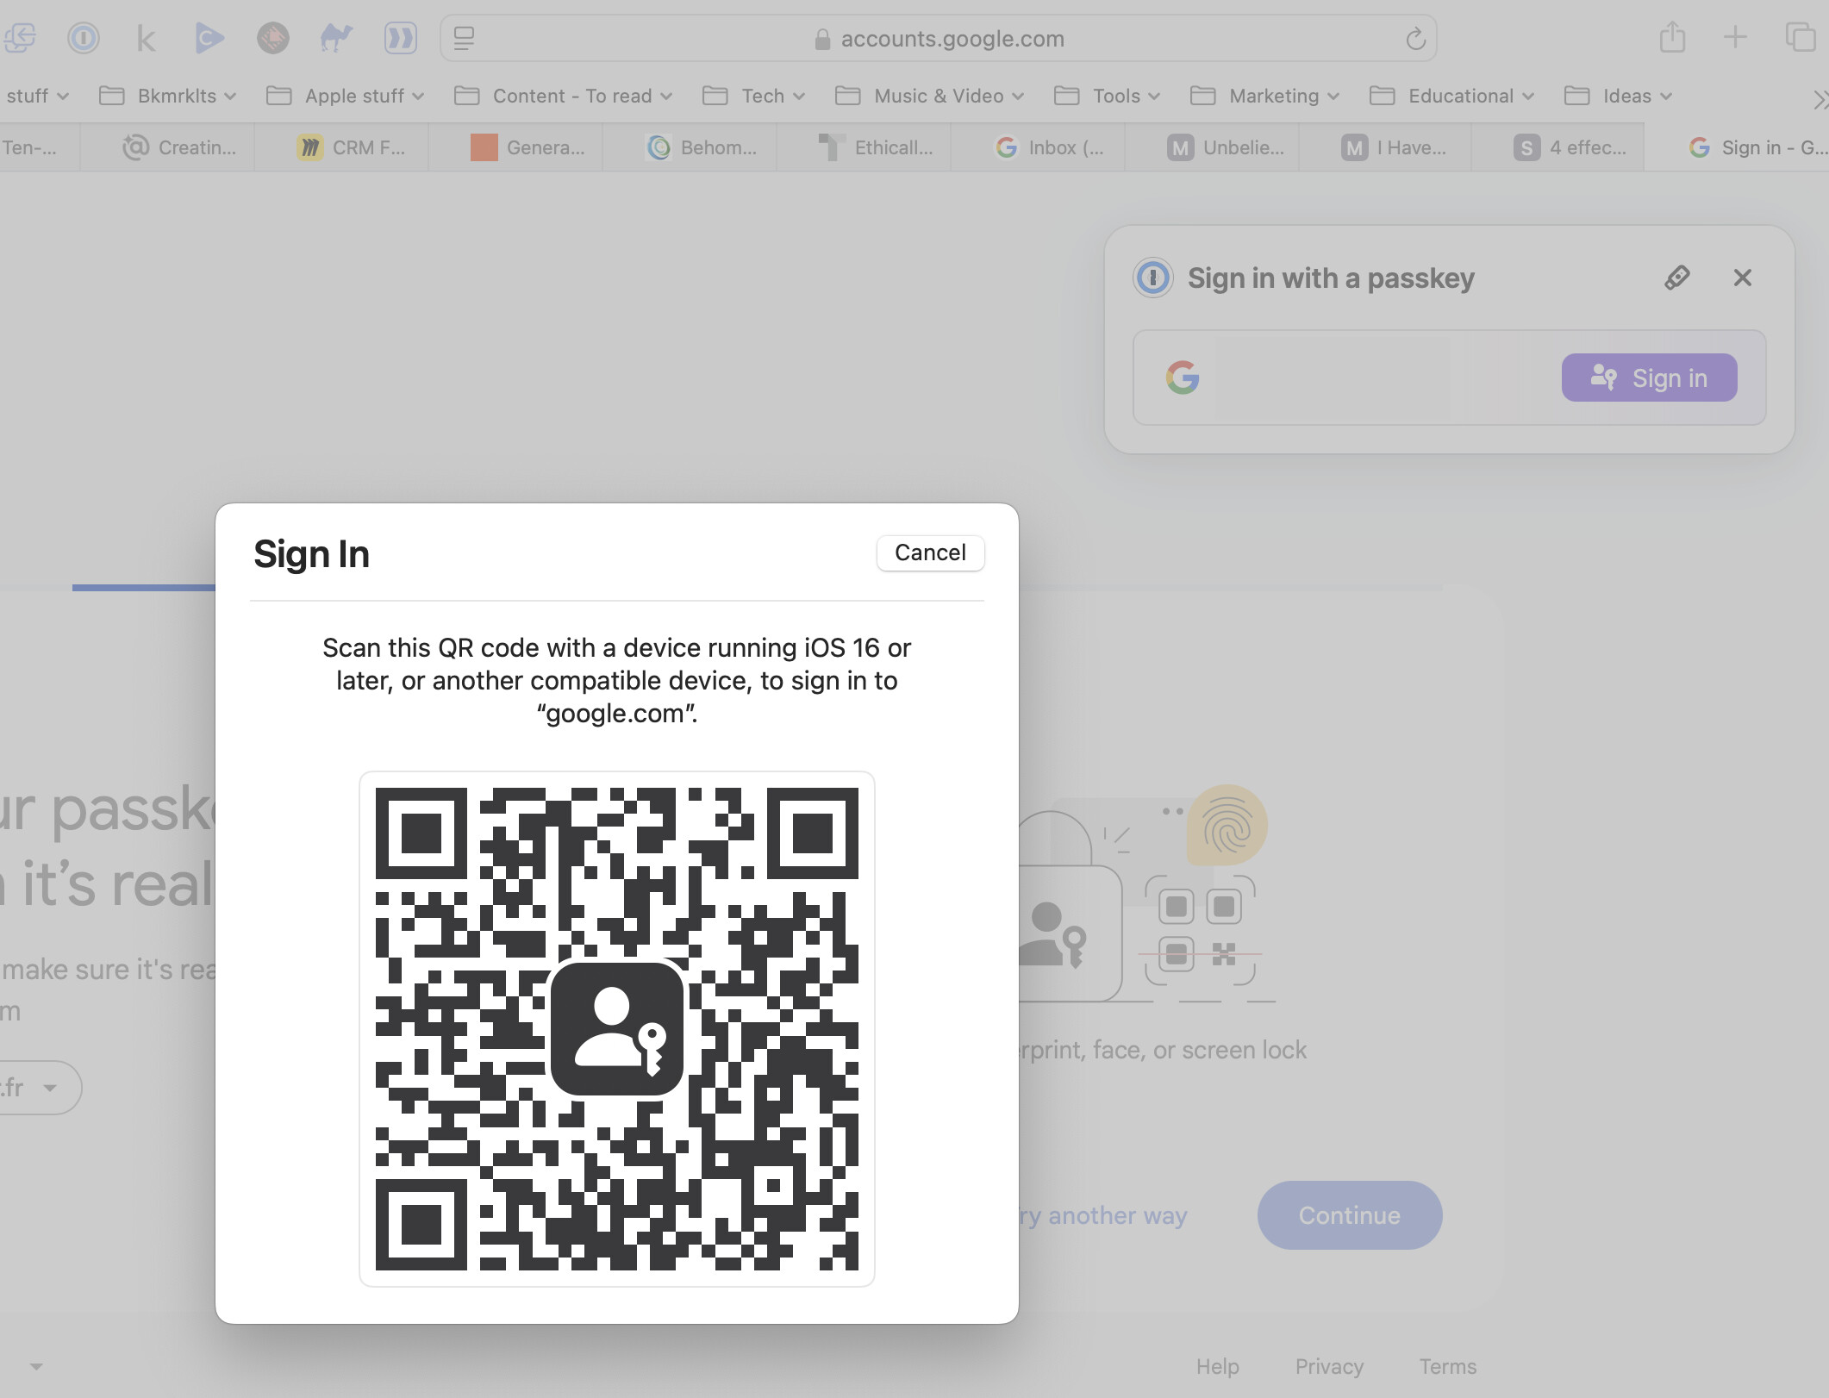Screen dimensions: 1829x1398
Task: Expand the Bkmrklts bookmarks folder
Action: pyautogui.click(x=167, y=96)
